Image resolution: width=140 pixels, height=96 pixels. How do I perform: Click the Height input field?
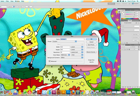(x=65, y=49)
